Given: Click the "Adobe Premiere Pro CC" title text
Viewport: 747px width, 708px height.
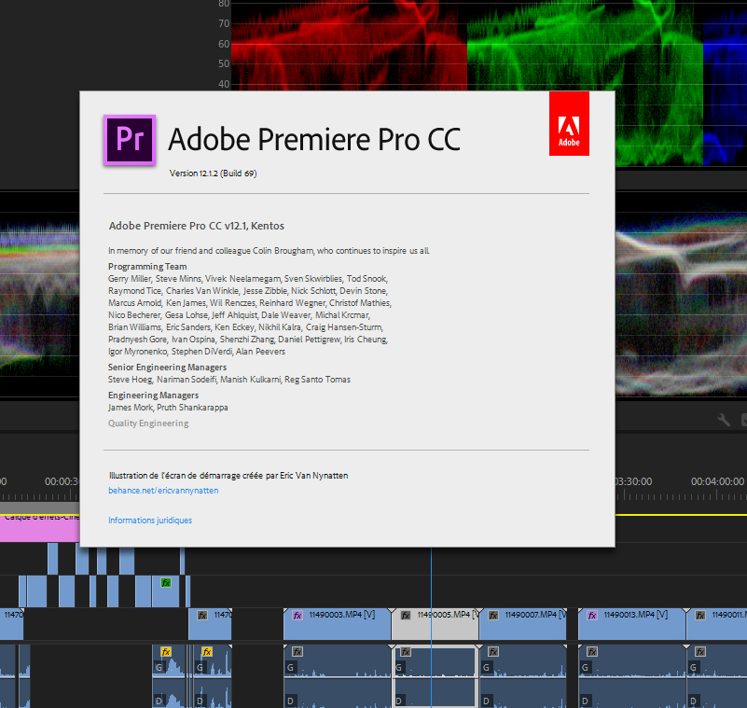Looking at the screenshot, I should point(314,139).
